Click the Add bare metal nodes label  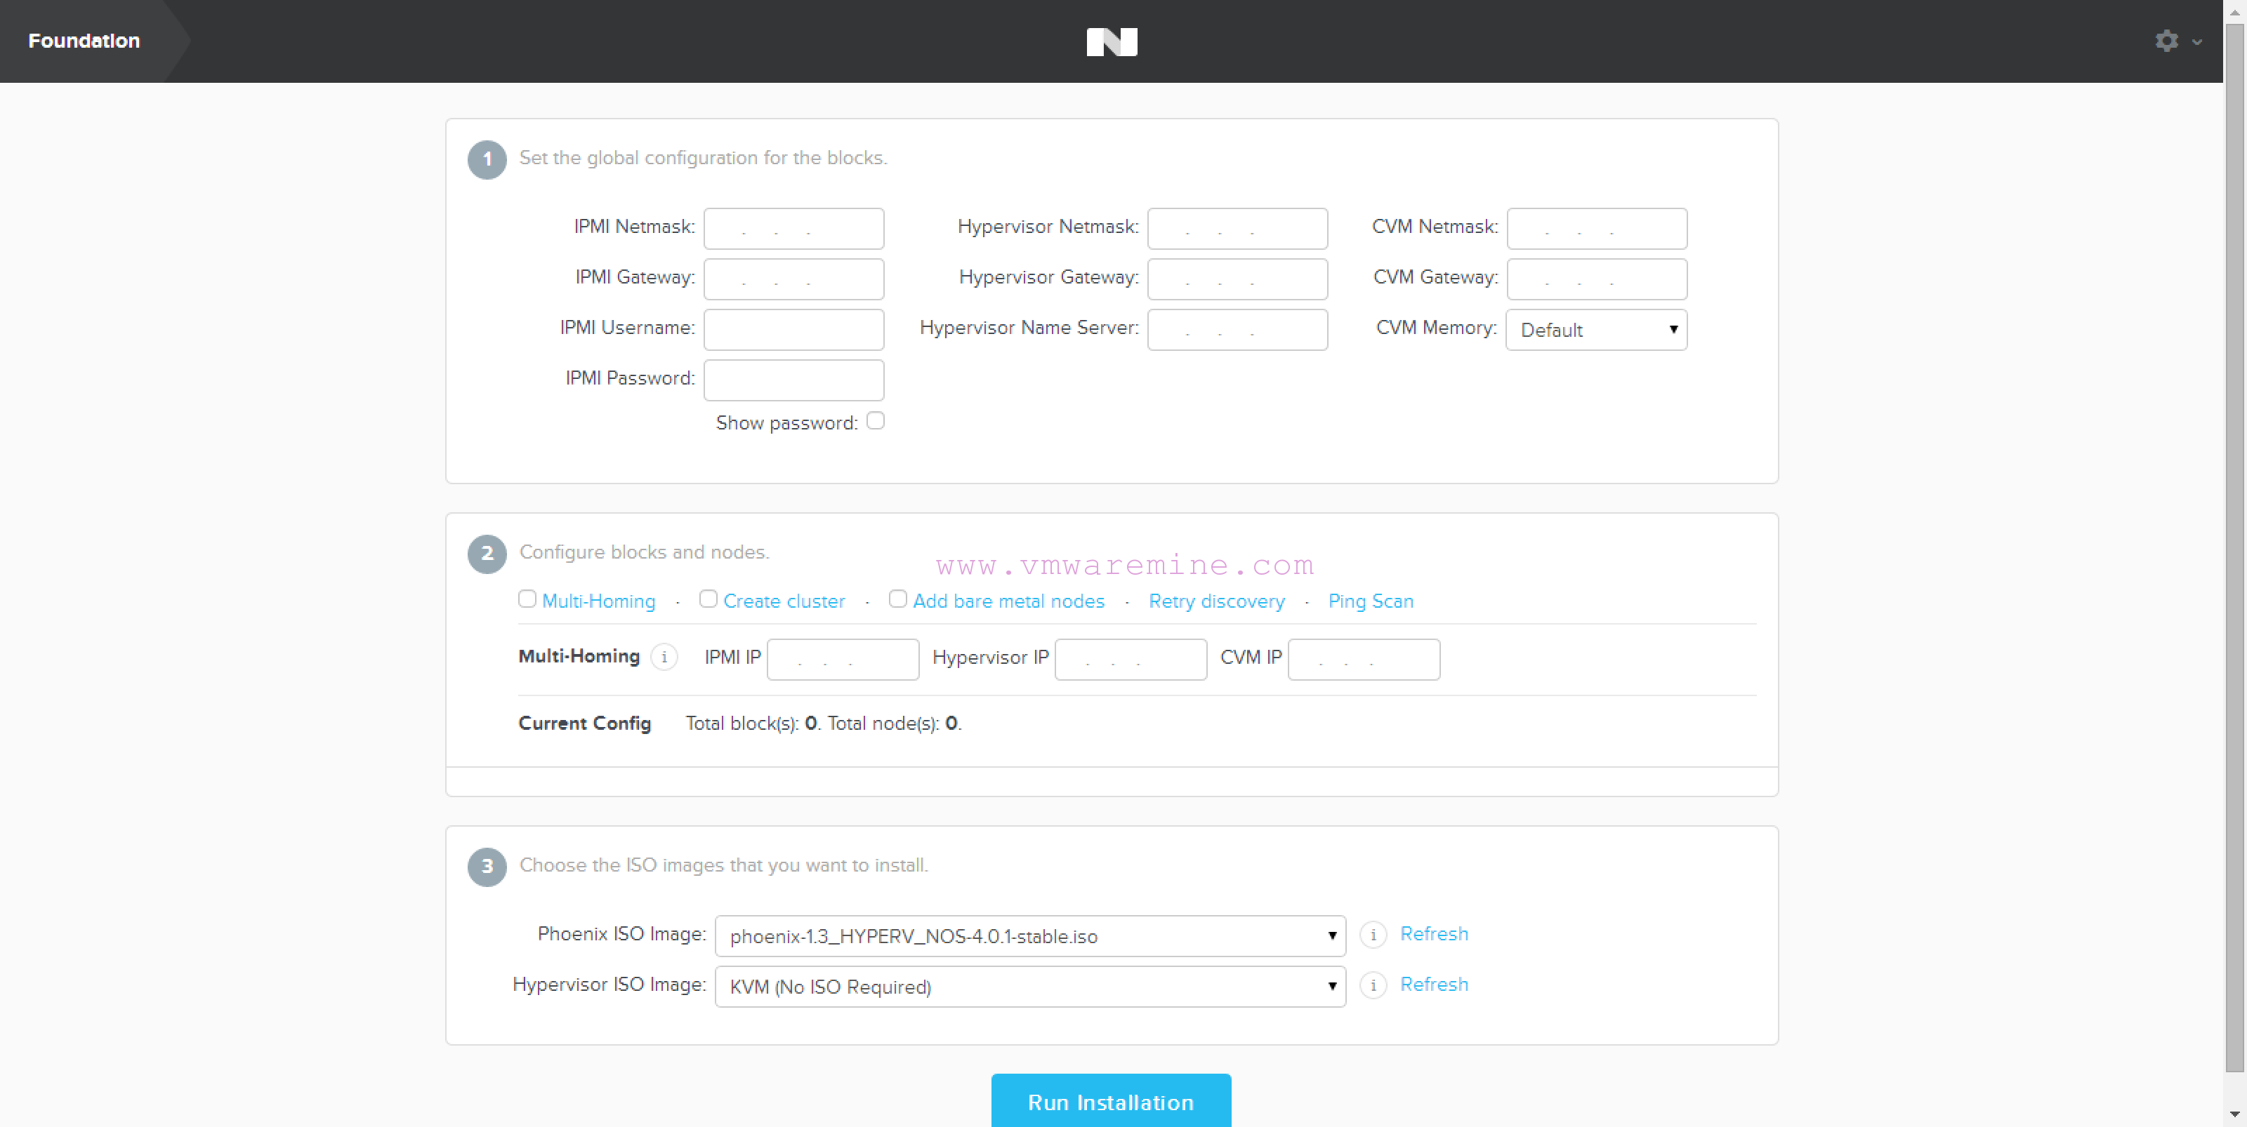coord(1008,601)
